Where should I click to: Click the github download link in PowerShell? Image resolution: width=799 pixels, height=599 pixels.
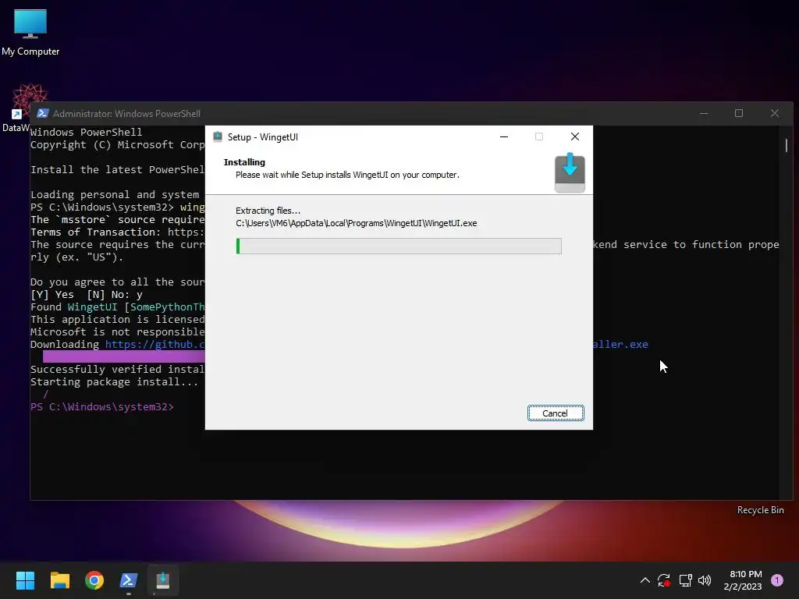click(155, 344)
